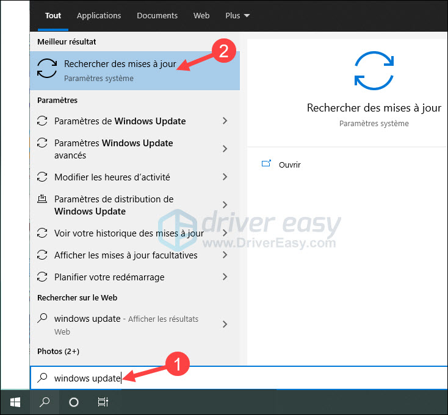
Task: Open Cortana from the taskbar circle
Action: [74, 402]
